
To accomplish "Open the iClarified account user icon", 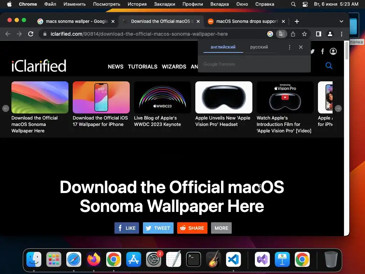I will coord(333,51).
